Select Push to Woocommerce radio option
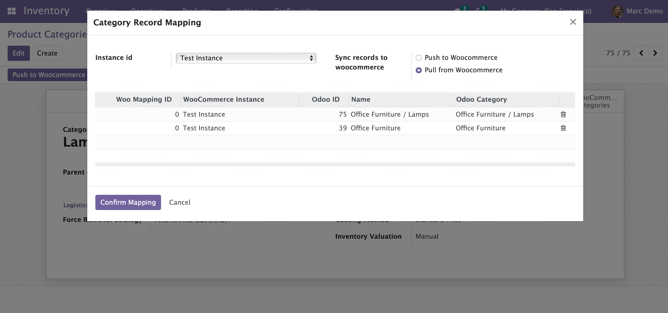The width and height of the screenshot is (668, 313). click(418, 58)
